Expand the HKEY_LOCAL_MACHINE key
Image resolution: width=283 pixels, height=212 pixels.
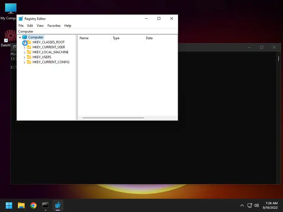point(25,52)
